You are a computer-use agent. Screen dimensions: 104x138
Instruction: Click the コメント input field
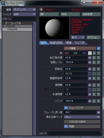(x=74, y=133)
